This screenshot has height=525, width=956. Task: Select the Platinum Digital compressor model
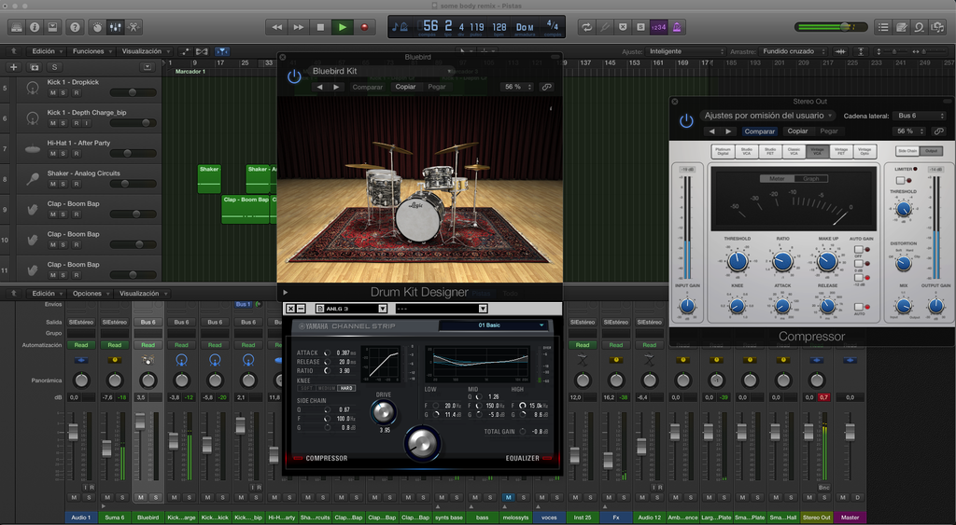[724, 151]
